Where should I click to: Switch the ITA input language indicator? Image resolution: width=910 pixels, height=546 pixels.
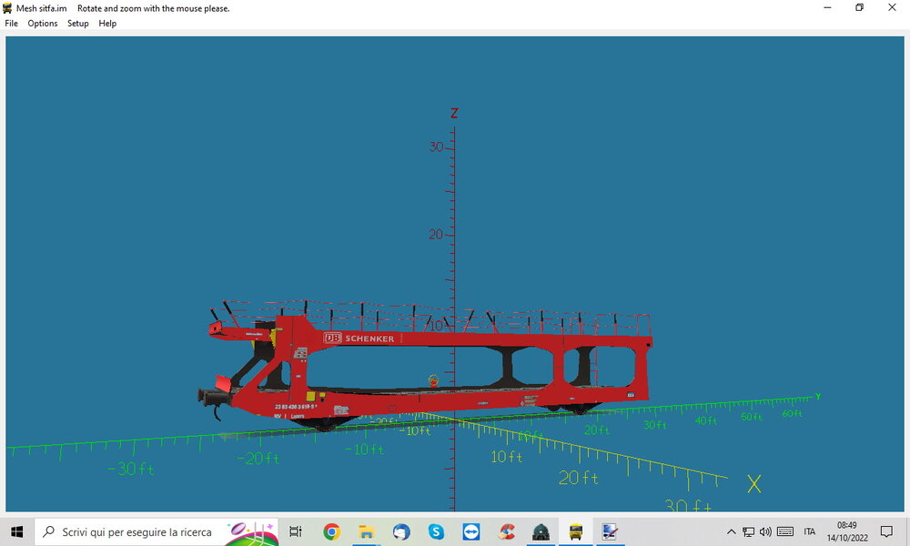[x=810, y=531]
